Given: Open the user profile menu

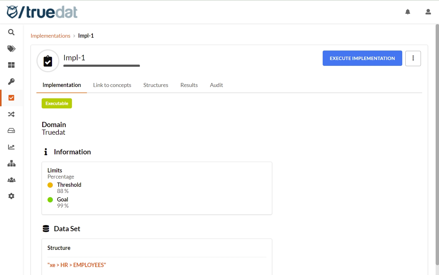Looking at the screenshot, I should 428,12.
